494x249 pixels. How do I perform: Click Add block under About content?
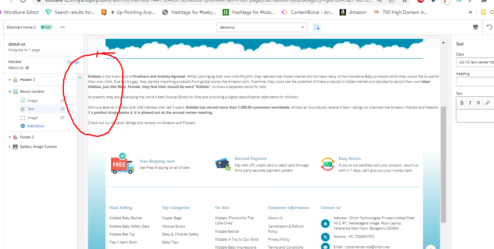[x=36, y=126]
